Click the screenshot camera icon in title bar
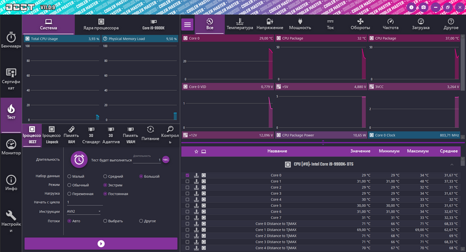Viewport: 466px width, 252px height. (x=423, y=7)
